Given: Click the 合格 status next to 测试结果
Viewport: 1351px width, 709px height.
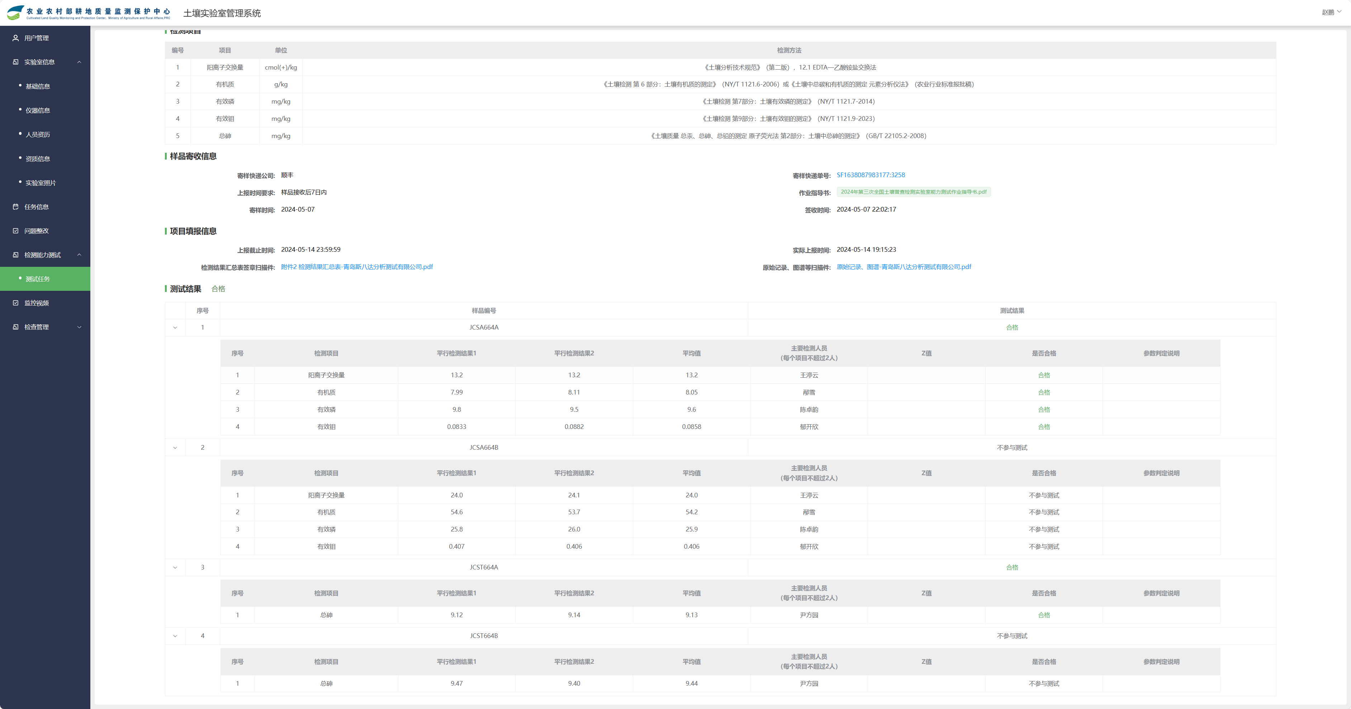Looking at the screenshot, I should [x=218, y=289].
